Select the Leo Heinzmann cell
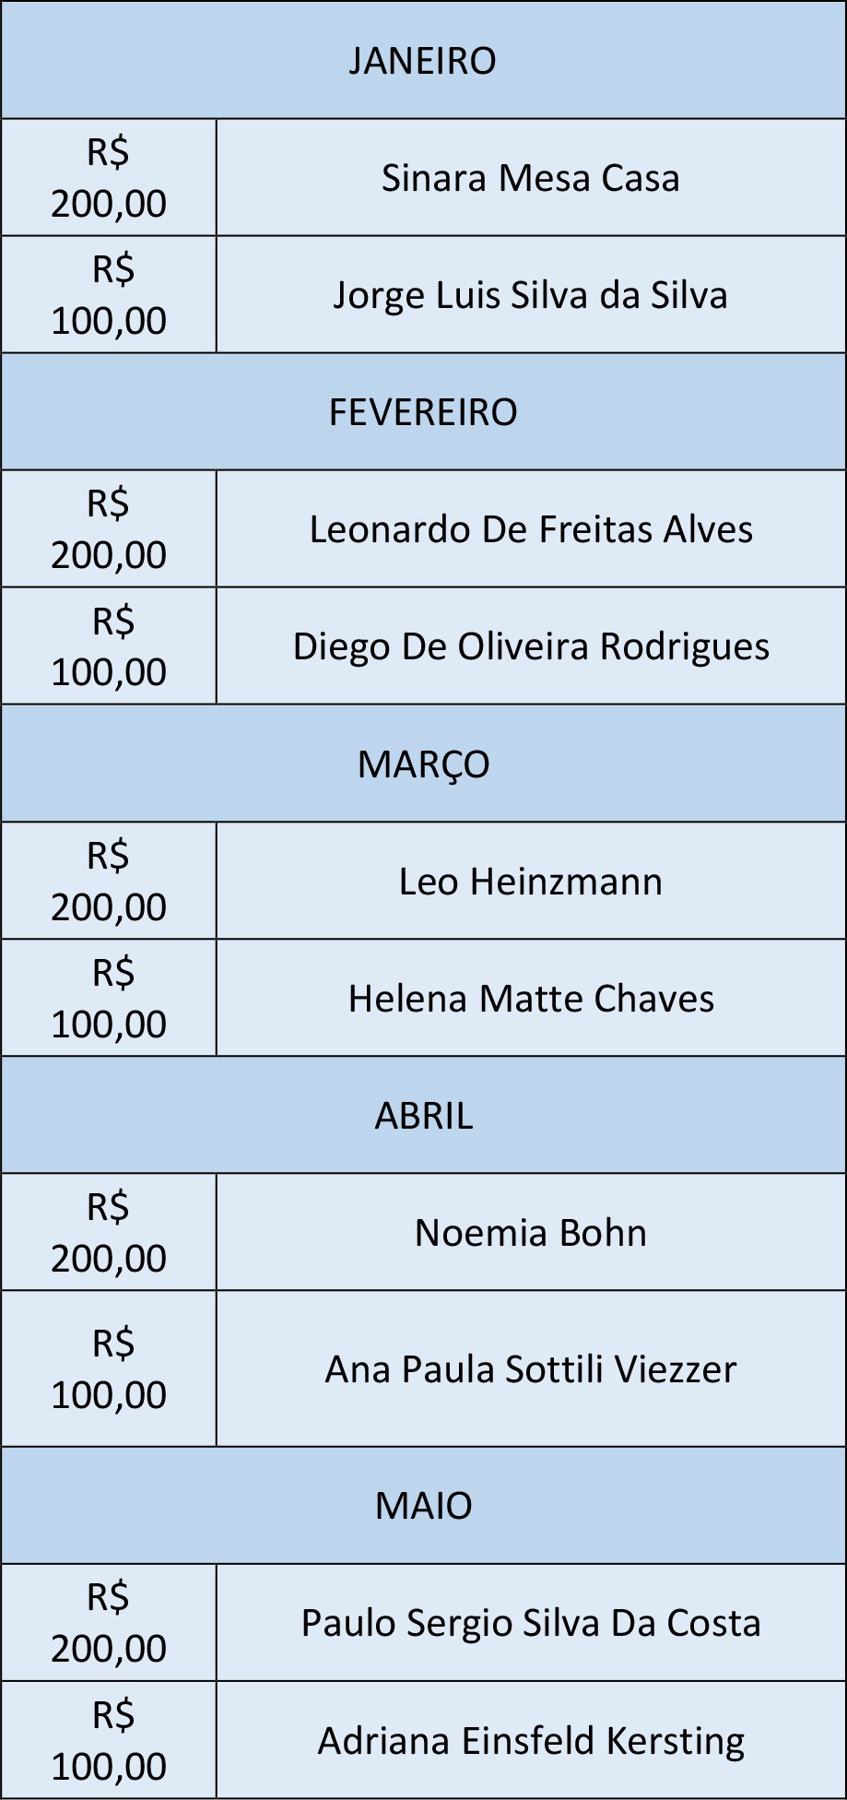 pyautogui.click(x=531, y=882)
